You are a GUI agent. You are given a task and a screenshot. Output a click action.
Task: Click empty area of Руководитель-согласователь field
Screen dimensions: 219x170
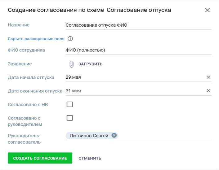(x=164, y=136)
